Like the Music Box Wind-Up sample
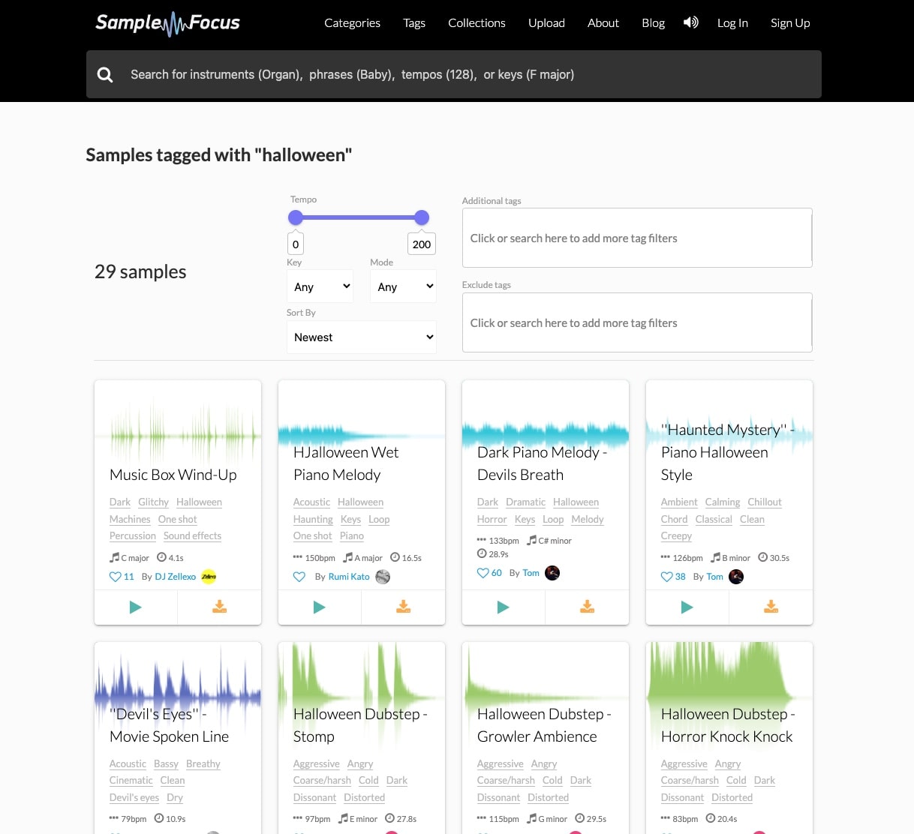 116,577
